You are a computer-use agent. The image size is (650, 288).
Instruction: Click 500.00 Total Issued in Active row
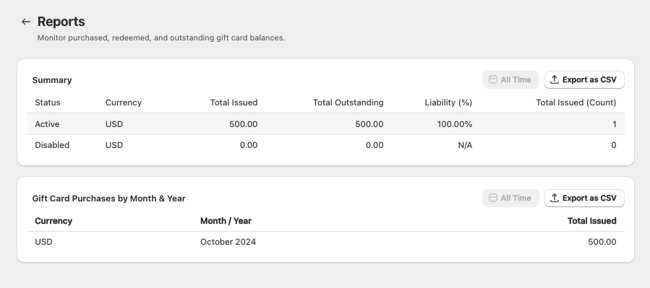point(244,124)
